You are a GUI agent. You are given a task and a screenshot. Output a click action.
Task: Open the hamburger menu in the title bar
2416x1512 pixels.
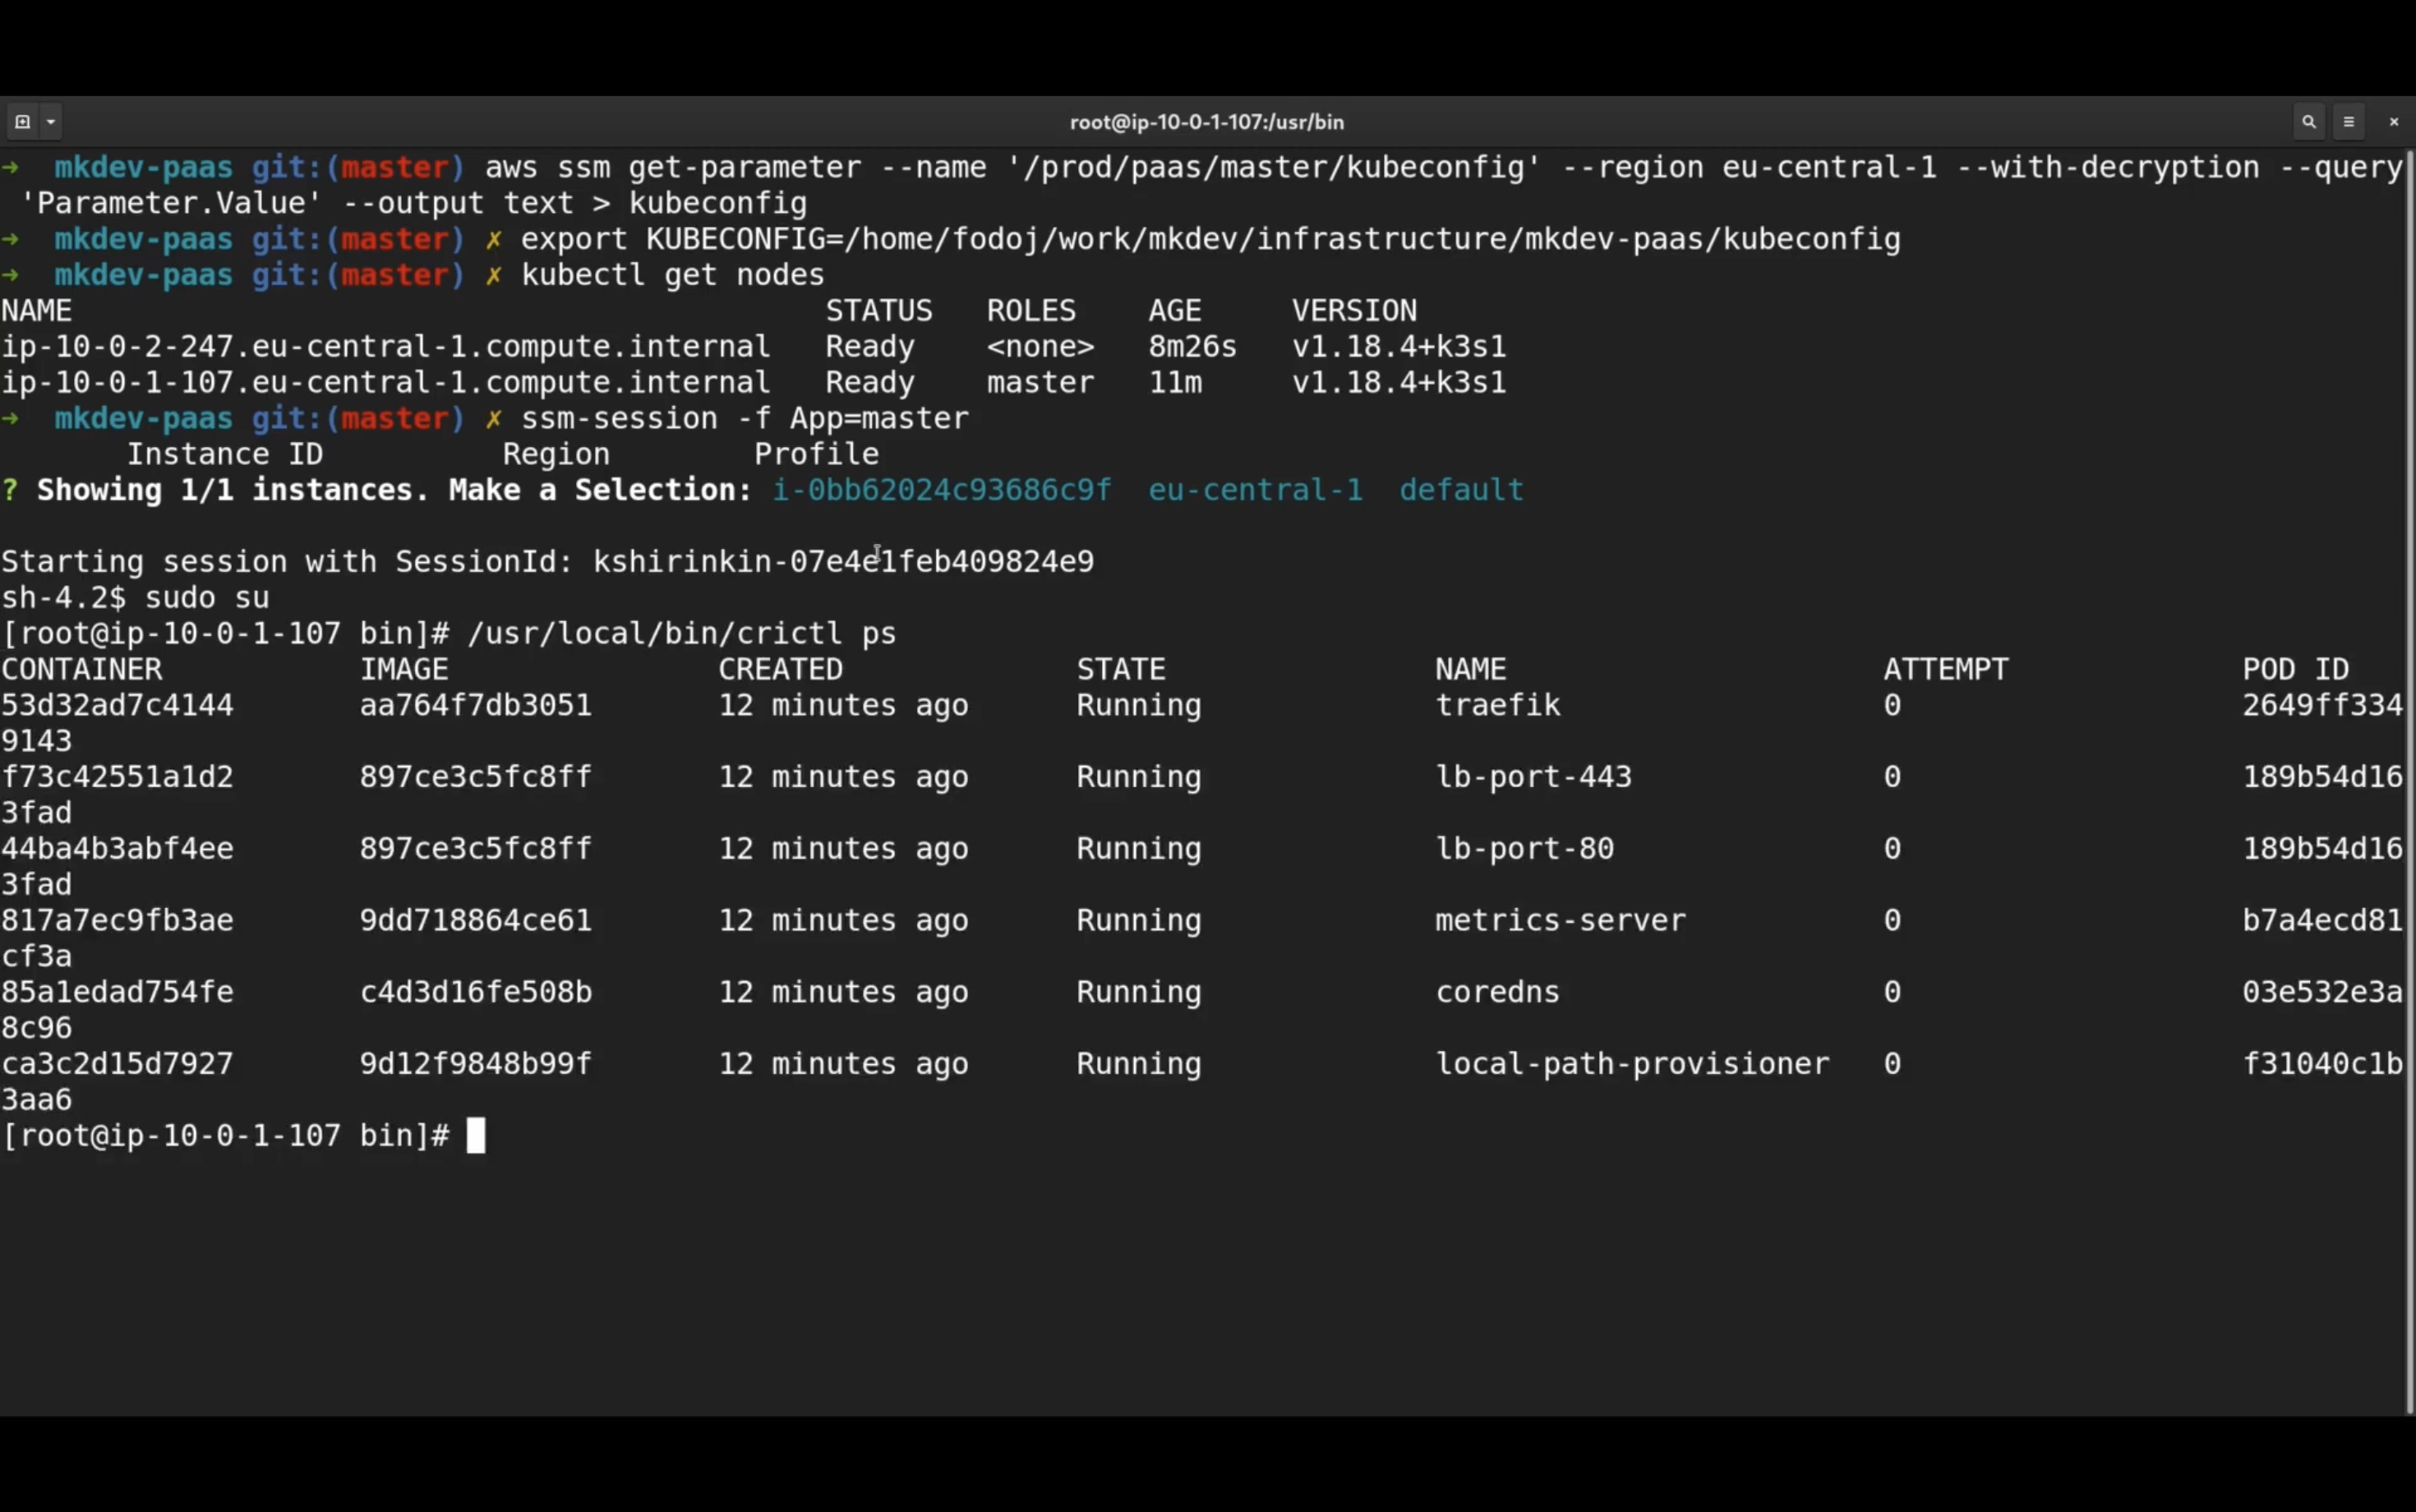click(x=2350, y=122)
